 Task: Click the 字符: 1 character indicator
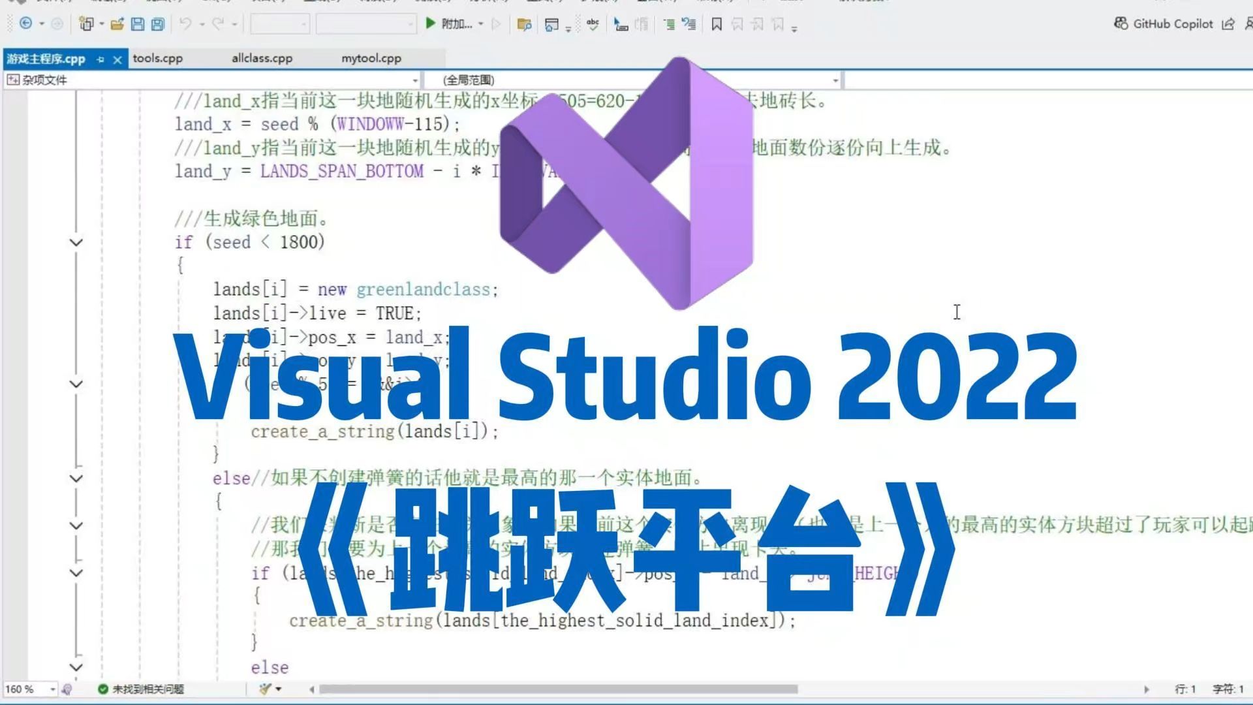1228,689
